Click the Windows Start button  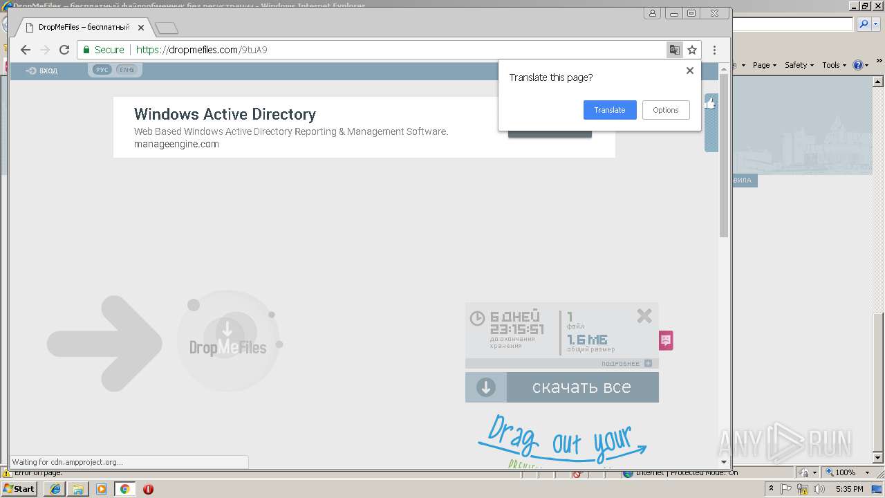[19, 488]
